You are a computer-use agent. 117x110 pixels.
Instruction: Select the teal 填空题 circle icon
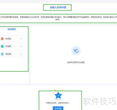[x=2, y=54]
